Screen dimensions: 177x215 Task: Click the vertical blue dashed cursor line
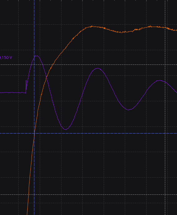(34, 107)
